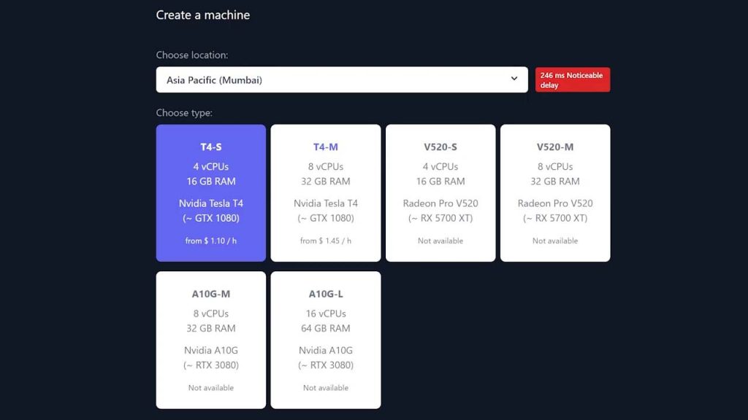Click '(~ RX 5700 XT)' text in the V520-S card
The image size is (748, 420).
pos(440,218)
